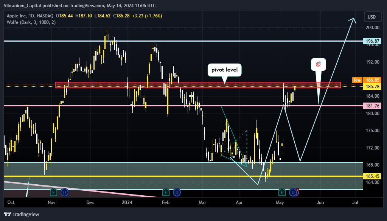387x221 pixels.
Task: Select the Apple Inc, 1D, NASDAQ symbol title
Action: [30, 16]
